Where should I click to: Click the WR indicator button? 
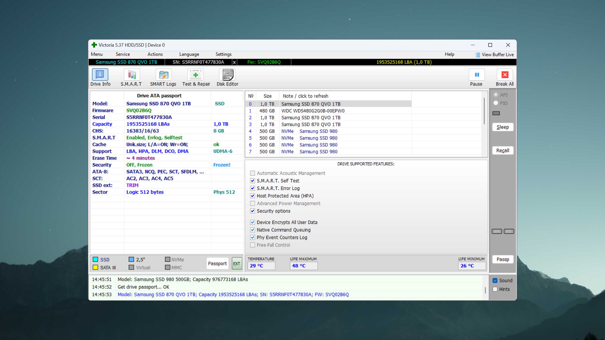497,231
